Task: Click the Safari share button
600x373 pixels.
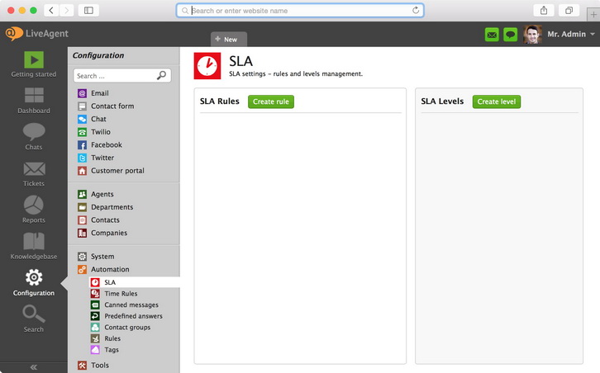Action: click(x=544, y=10)
